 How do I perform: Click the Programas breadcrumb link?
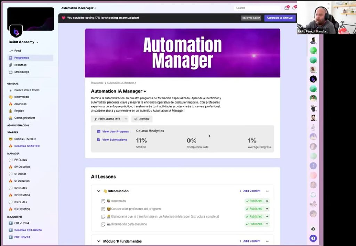click(x=97, y=83)
